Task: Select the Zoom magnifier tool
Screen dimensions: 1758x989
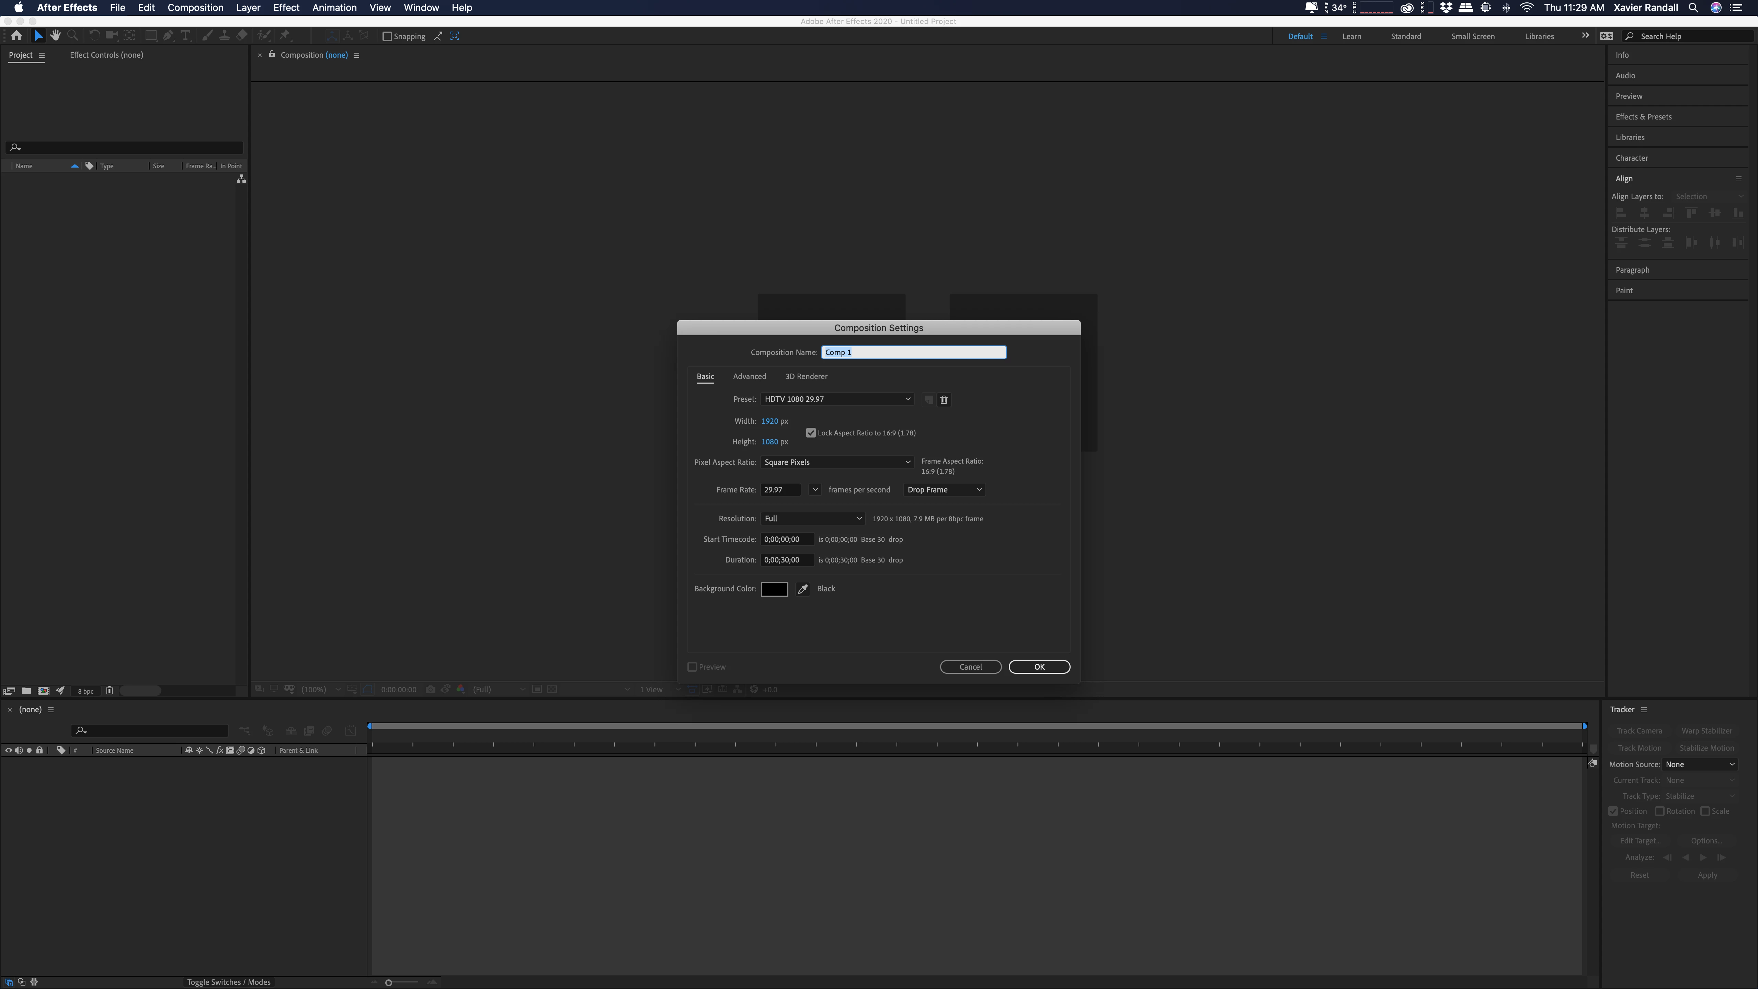Action: 72,35
